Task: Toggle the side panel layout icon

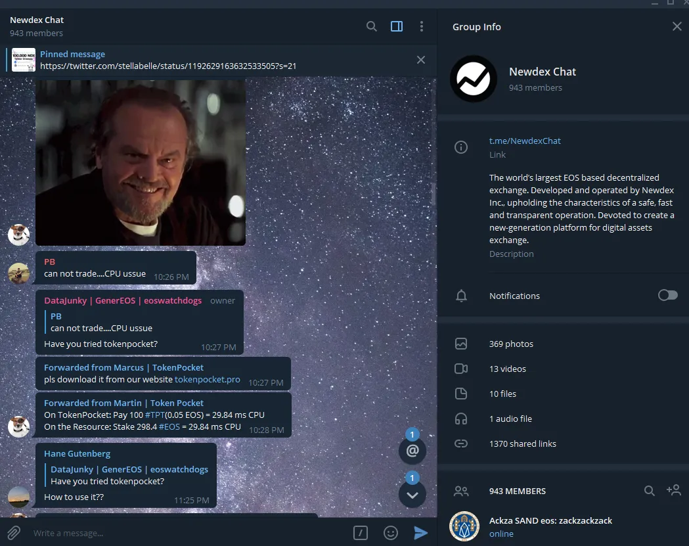Action: [x=396, y=26]
